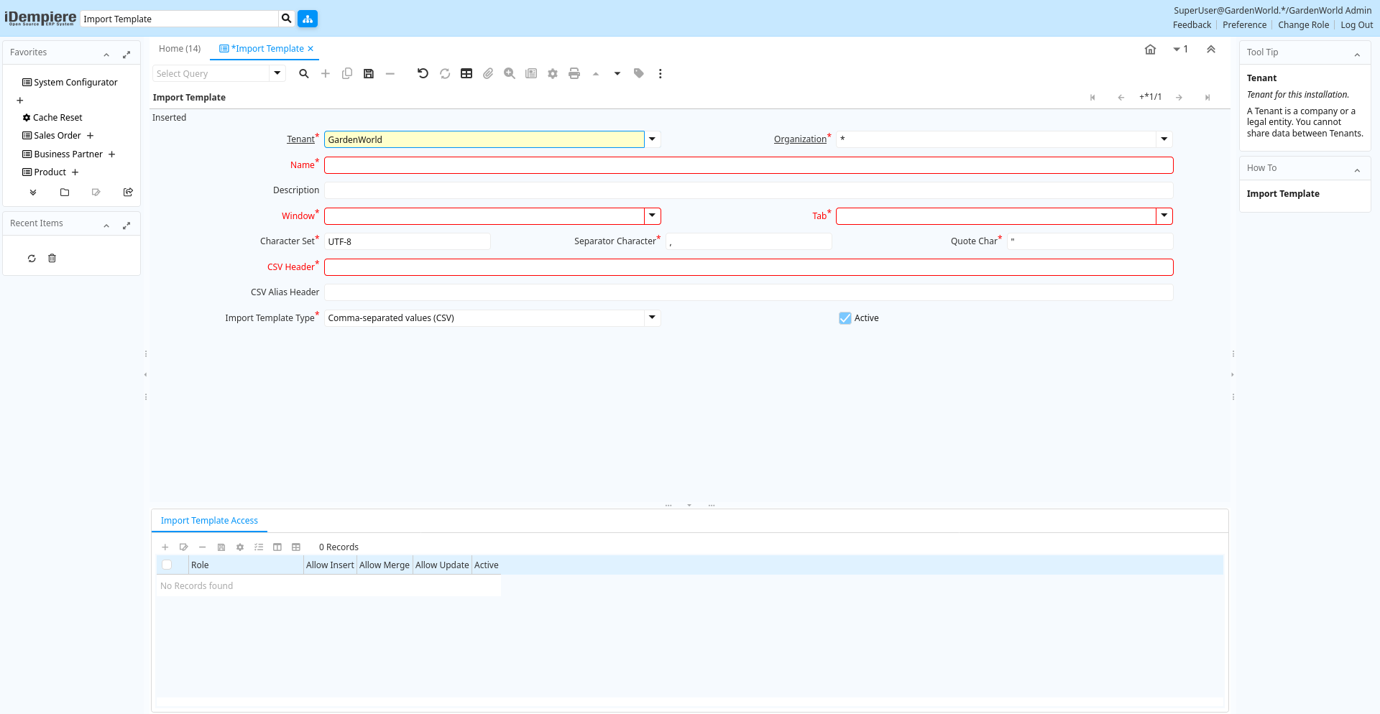This screenshot has height=714, width=1380.
Task: Open the menu tree icon beside search
Action: point(308,19)
